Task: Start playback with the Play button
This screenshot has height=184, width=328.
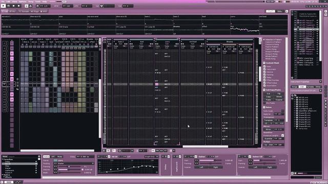Action: [3, 6]
